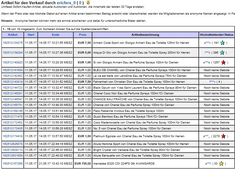Click the BLEU DE CHANEL item description
The image size is (235, 169).
[x=142, y=70]
